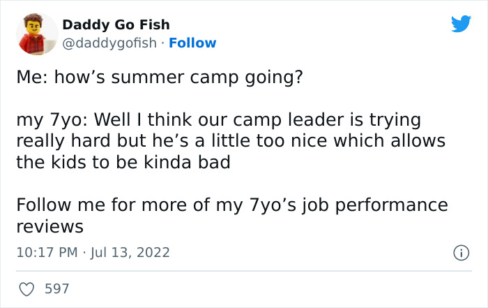
Task: Click the "Me:" speaker label
Action: click(32, 77)
